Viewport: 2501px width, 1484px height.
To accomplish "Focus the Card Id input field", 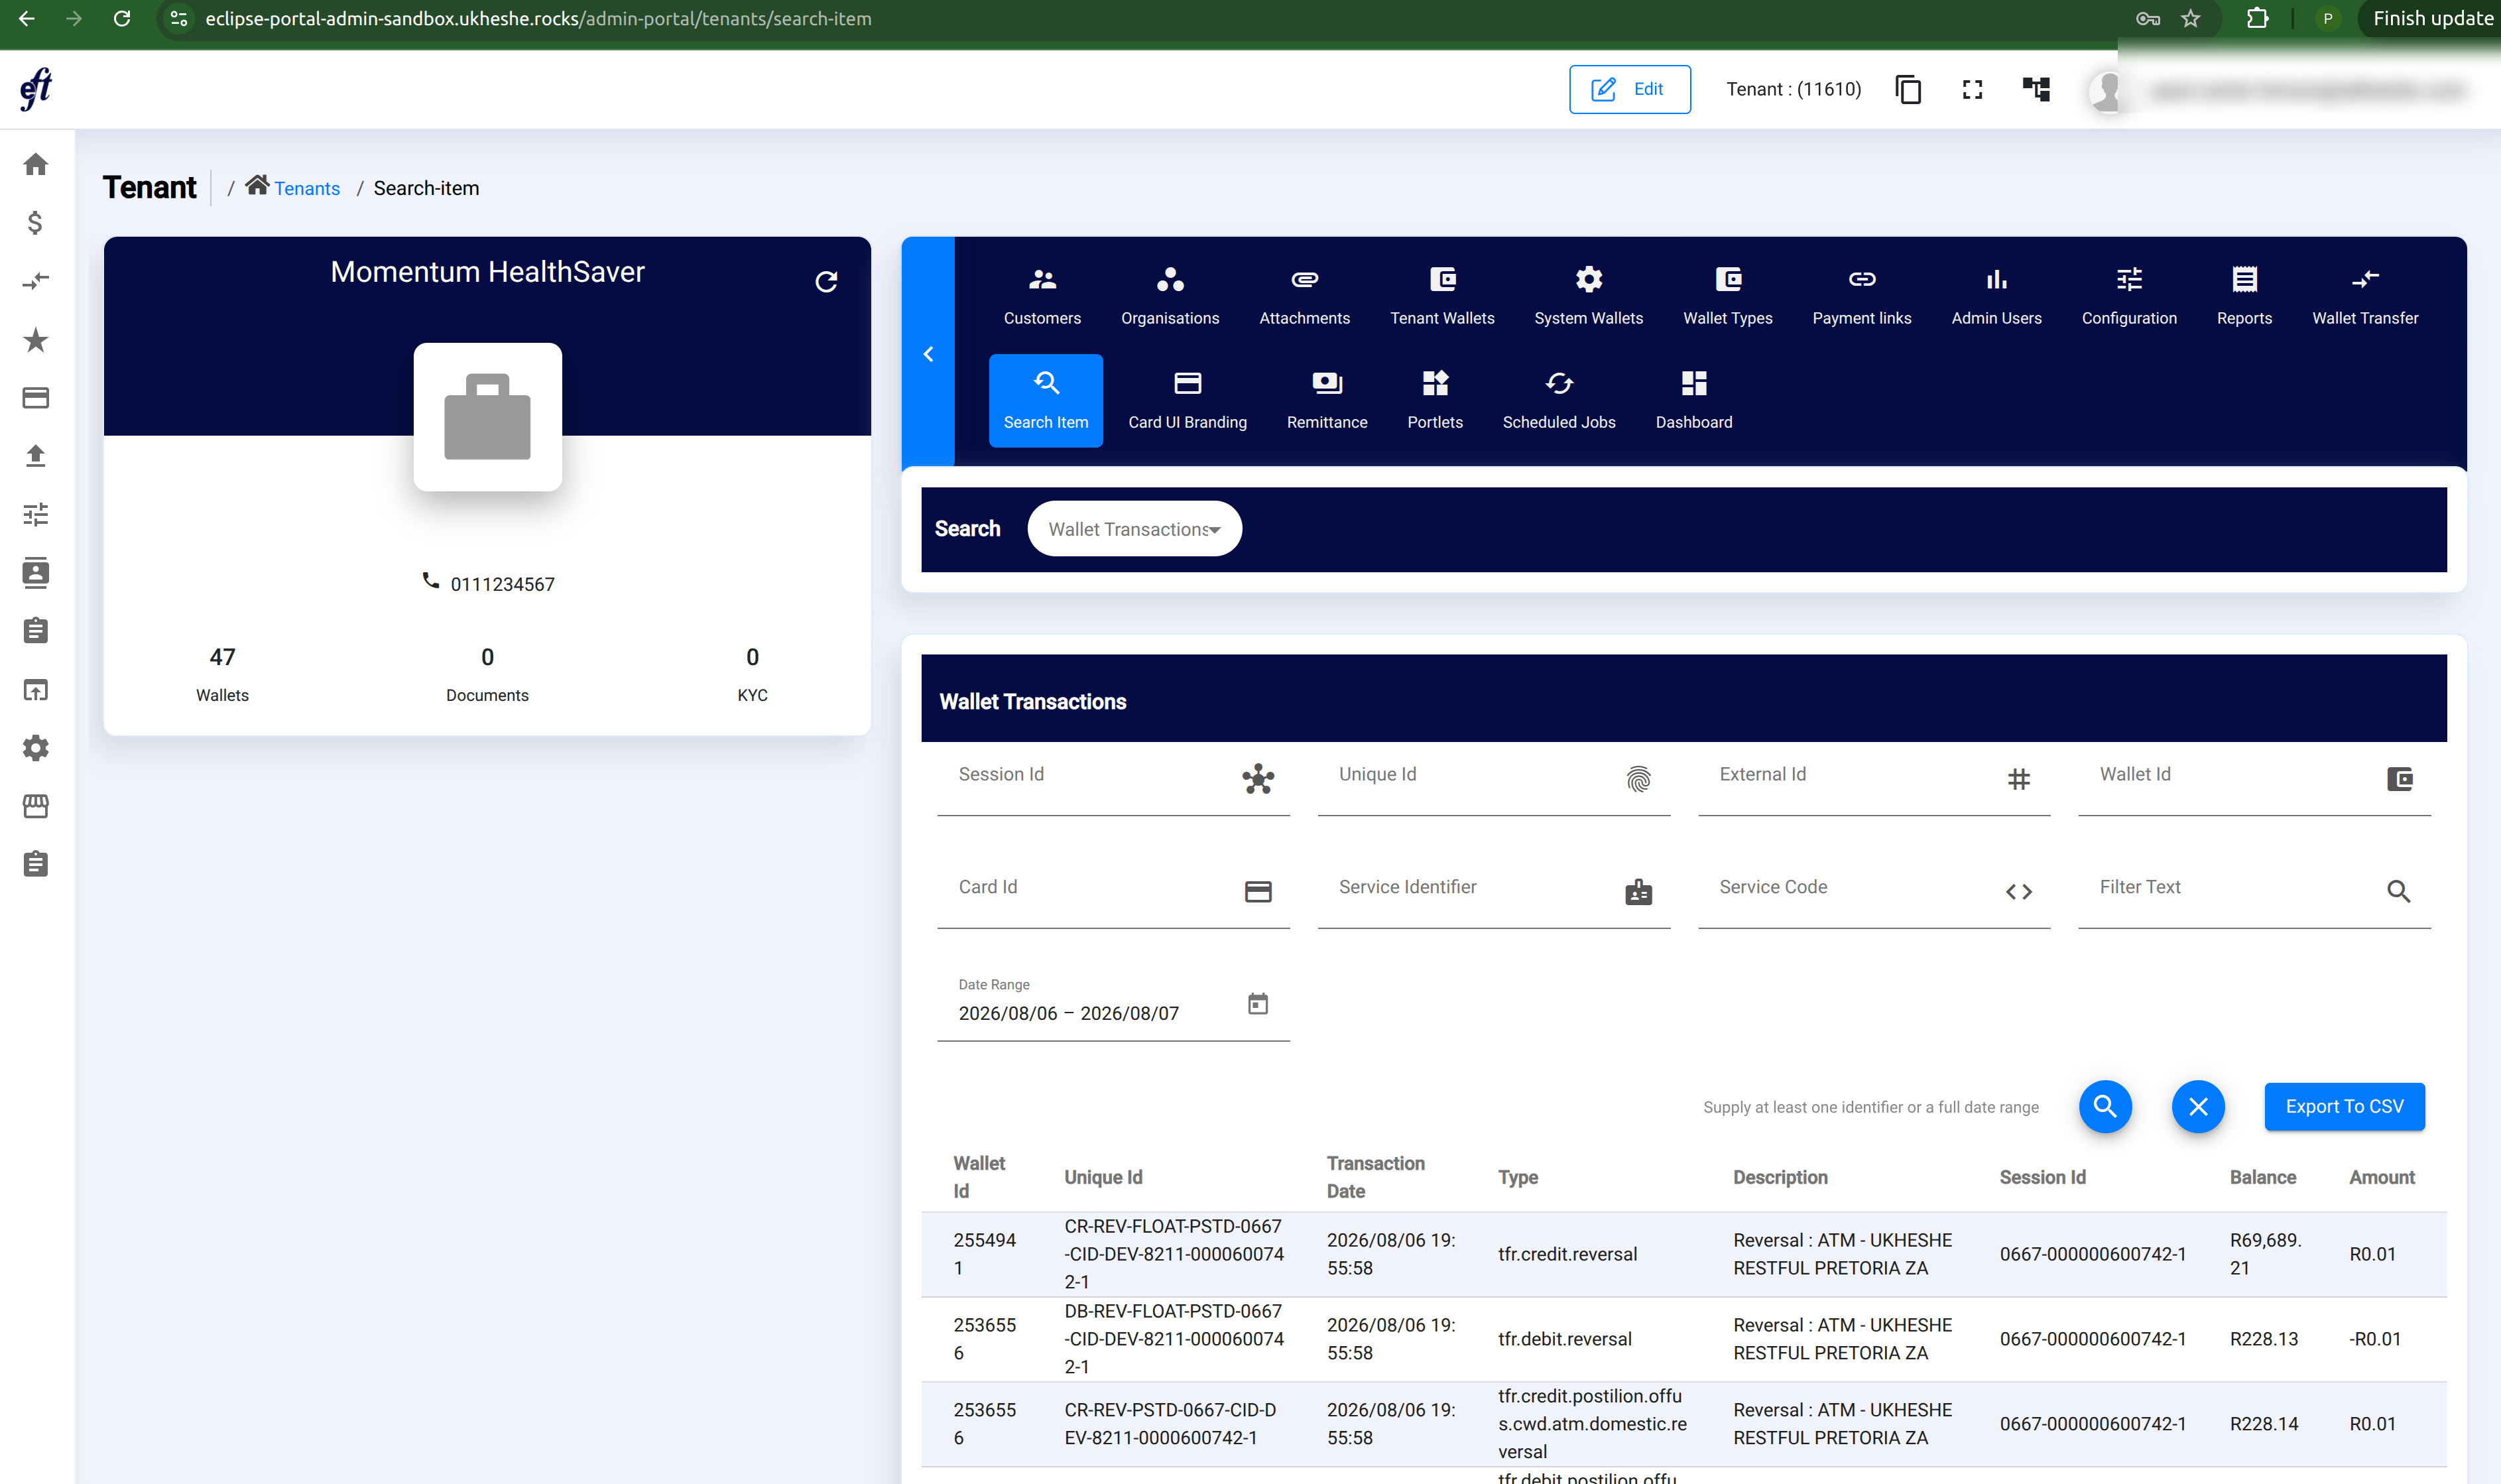I will click(1113, 893).
